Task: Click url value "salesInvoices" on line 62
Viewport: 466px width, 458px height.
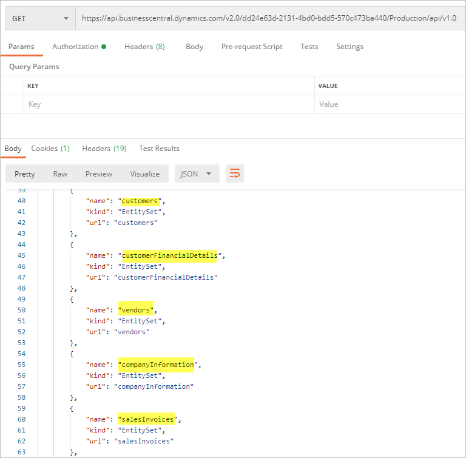Action: (144, 442)
